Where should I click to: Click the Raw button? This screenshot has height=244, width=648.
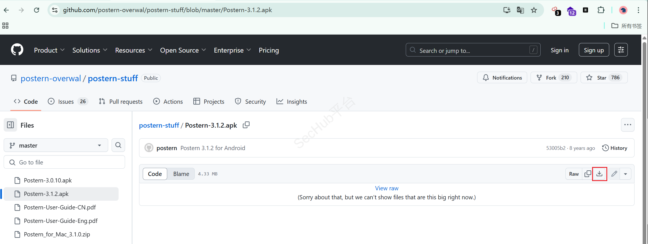[x=574, y=174]
